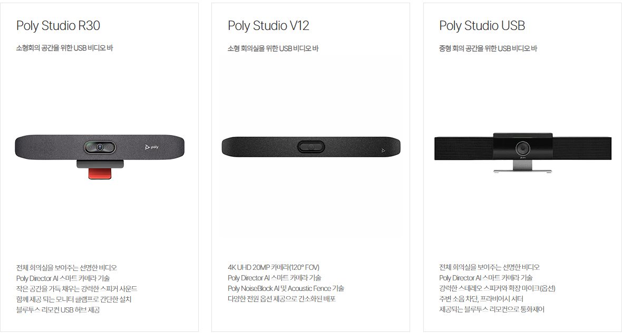Click the Poly Studio R30 title
Image resolution: width=622 pixels, height=333 pixels.
click(x=58, y=26)
